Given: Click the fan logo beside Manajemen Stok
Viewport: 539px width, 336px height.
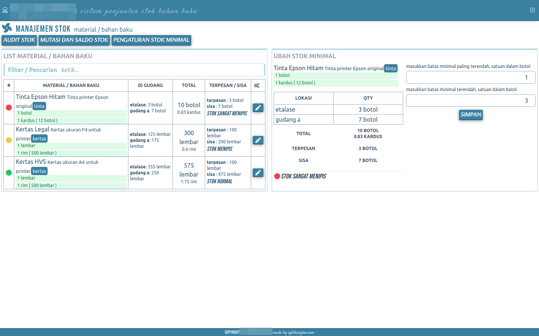Looking at the screenshot, I should (x=7, y=28).
